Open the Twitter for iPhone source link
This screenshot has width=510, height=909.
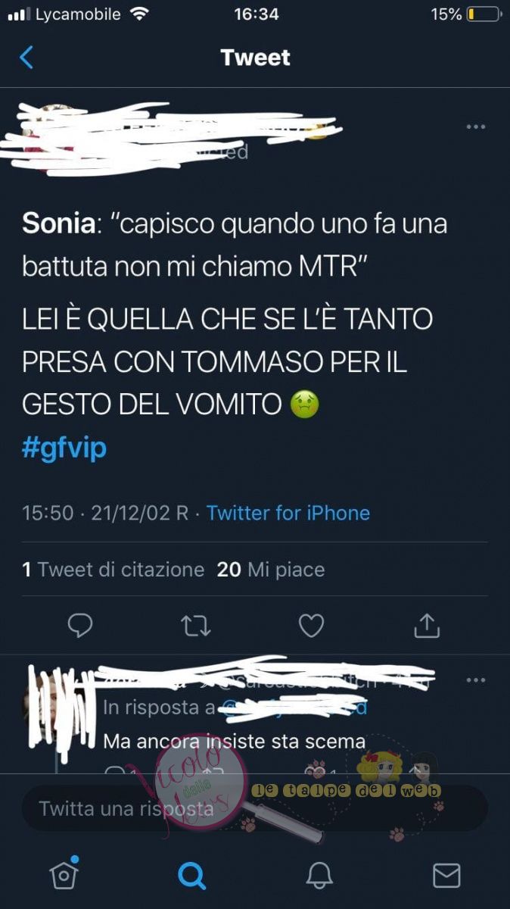(x=288, y=513)
